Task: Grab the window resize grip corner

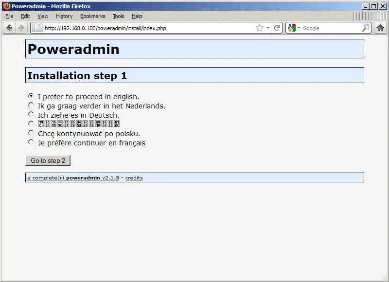Action: click(x=385, y=278)
